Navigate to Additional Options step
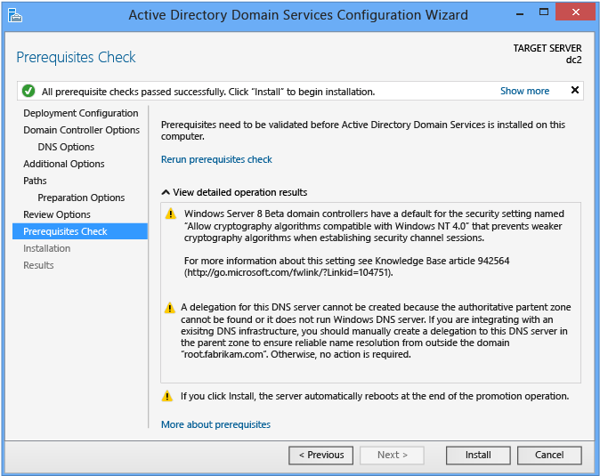 [64, 164]
